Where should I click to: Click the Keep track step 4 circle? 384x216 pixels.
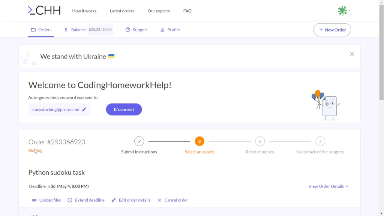tap(320, 141)
